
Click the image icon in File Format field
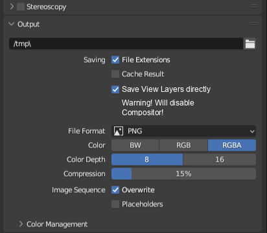[119, 131]
